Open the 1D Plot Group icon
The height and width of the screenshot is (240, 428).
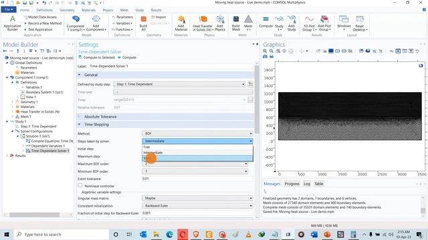[x=309, y=23]
